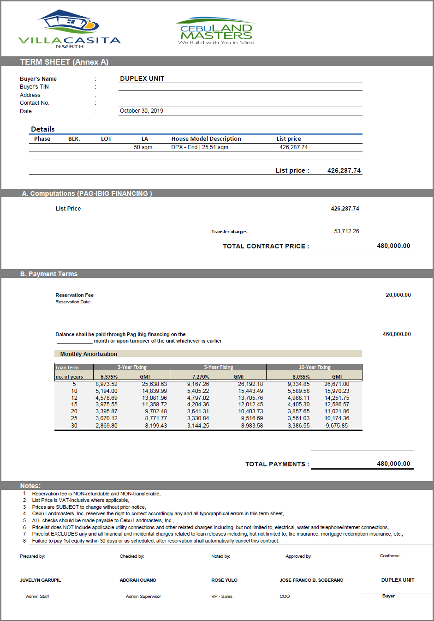434x621 pixels.
Task: Click the checker name ADORAH OUANO
Action: tap(138, 580)
